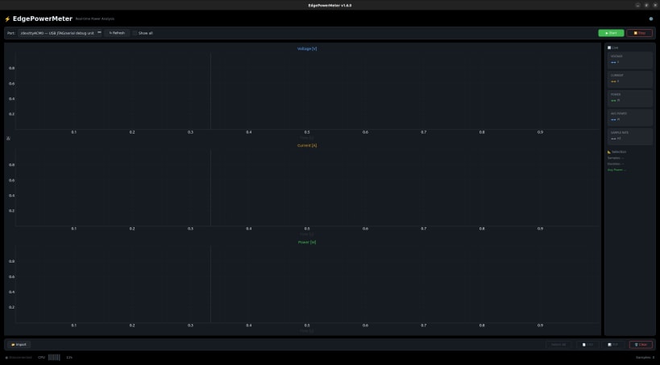Select the Voltage readout card
The height and width of the screenshot is (365, 660).
point(629,60)
